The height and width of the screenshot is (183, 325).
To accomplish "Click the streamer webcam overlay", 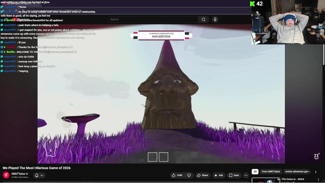I will coord(288,22).
